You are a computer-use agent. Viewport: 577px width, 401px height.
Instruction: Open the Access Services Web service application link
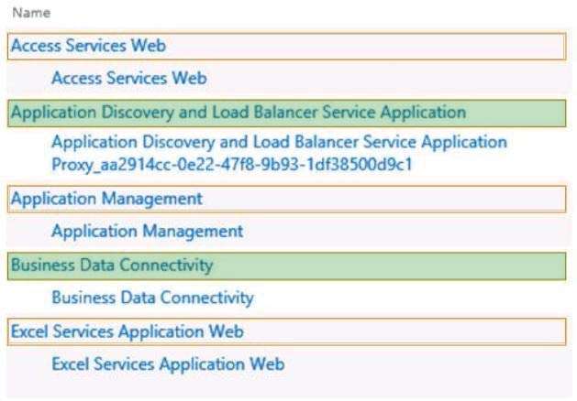pos(88,46)
